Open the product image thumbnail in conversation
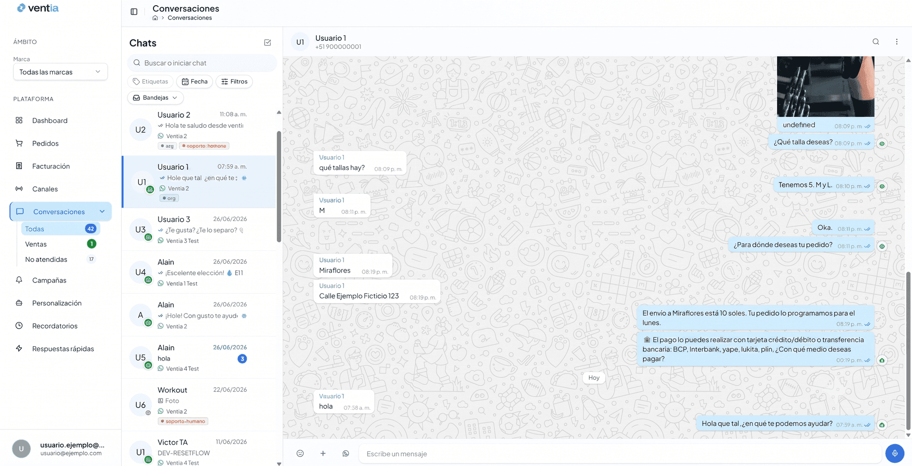Image resolution: width=912 pixels, height=466 pixels. tap(826, 86)
